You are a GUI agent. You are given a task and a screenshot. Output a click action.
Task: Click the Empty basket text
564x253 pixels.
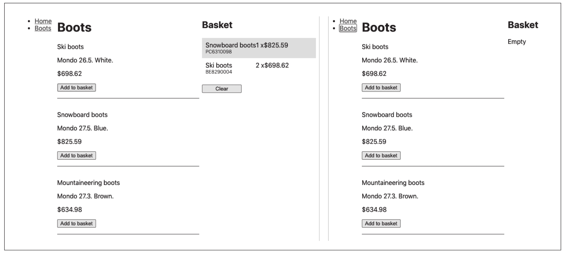(516, 42)
